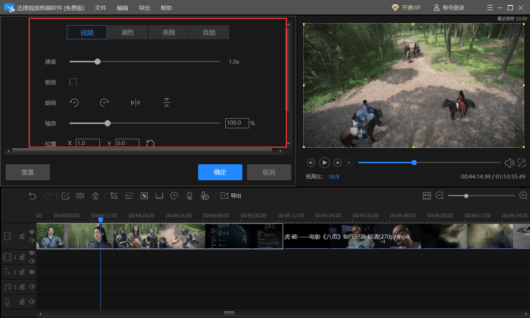The height and width of the screenshot is (318, 530).
Task: Select the 虎·破 八佰 制作纪录 clip
Action: [x=407, y=236]
